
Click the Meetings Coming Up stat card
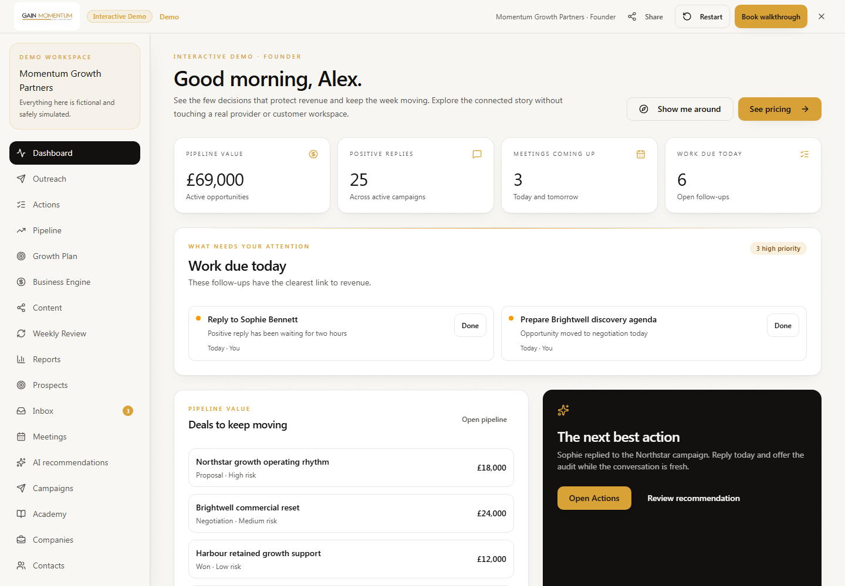pos(580,175)
